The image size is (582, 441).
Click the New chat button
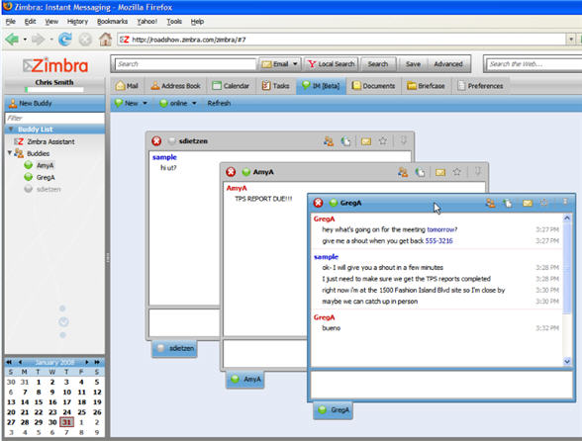coord(127,103)
